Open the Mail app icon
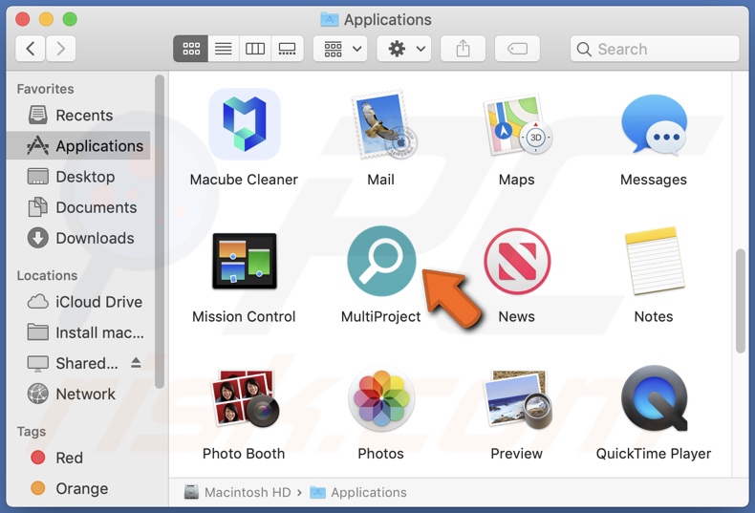The width and height of the screenshot is (755, 513). (x=384, y=124)
